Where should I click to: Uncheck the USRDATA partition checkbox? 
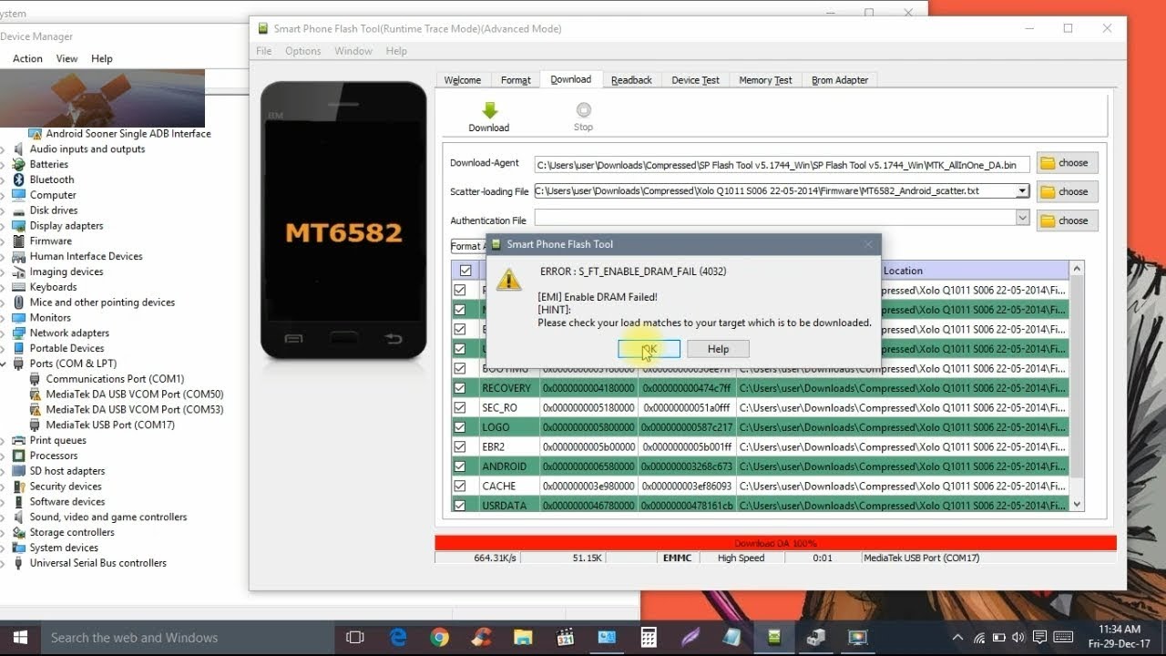click(460, 505)
